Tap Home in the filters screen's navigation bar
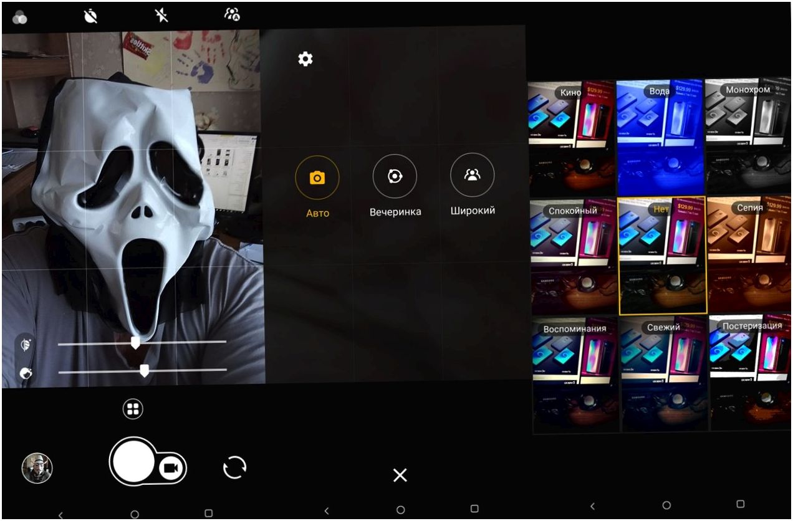This screenshot has height=521, width=793. click(x=666, y=505)
